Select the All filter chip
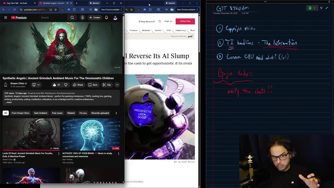Image resolution: width=334 pixels, height=188 pixels. coord(5,113)
